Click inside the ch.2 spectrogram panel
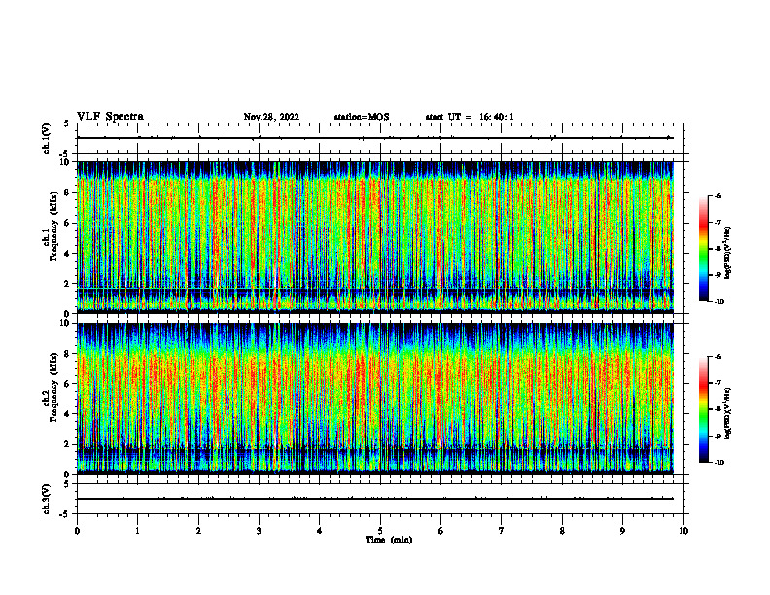Screen dimensions: 770x595 [375, 399]
